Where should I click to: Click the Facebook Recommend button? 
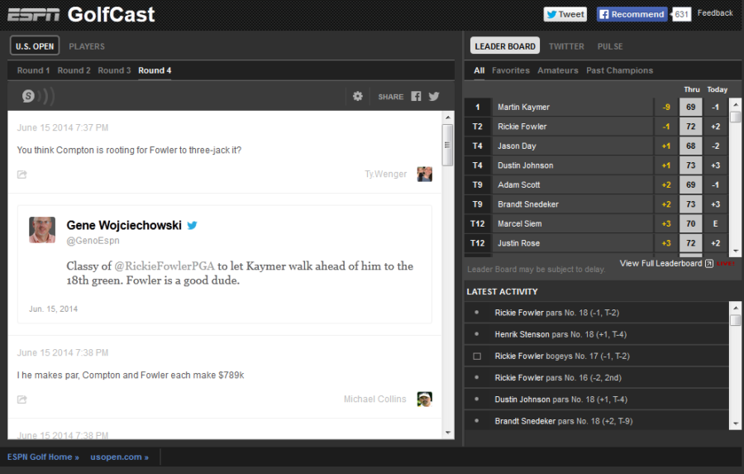(632, 14)
